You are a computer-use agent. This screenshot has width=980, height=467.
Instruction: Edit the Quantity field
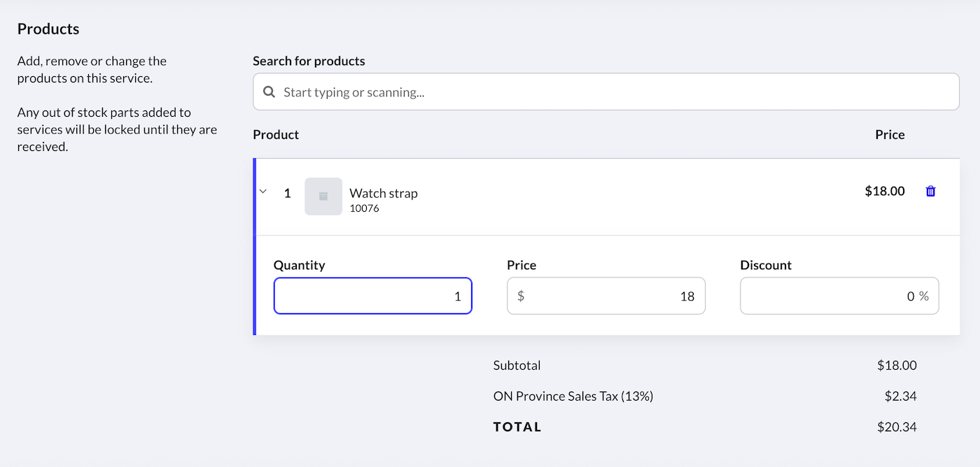pyautogui.click(x=373, y=296)
